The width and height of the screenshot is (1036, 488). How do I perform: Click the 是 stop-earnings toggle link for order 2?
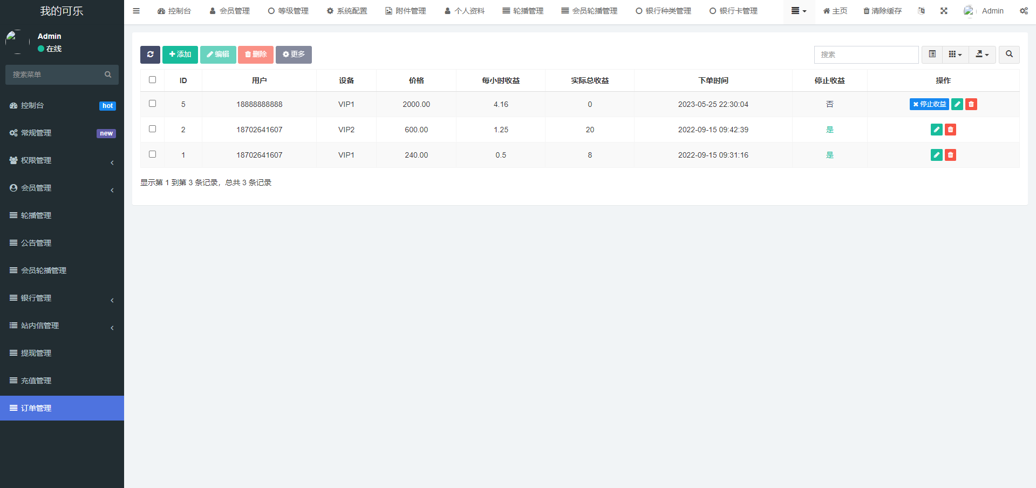click(x=829, y=130)
